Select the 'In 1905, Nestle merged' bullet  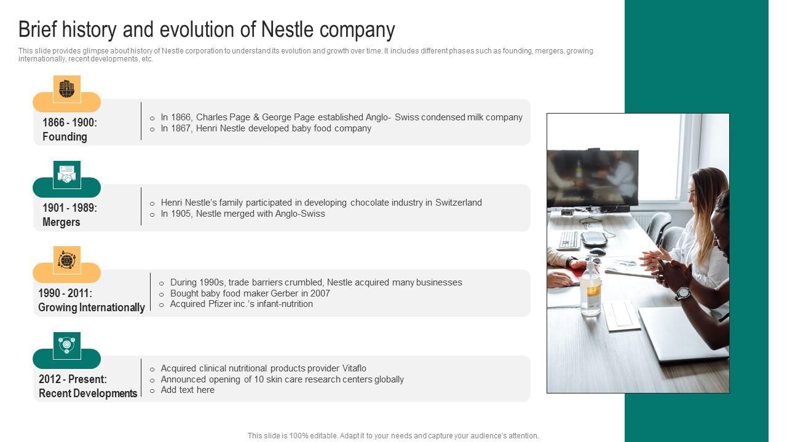pos(243,214)
